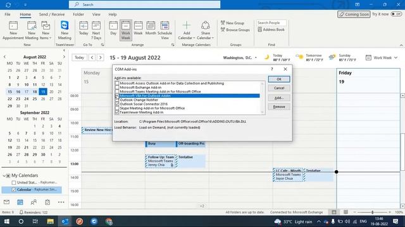Open the File menu
This screenshot has height=227, width=405.
(x=8, y=15)
